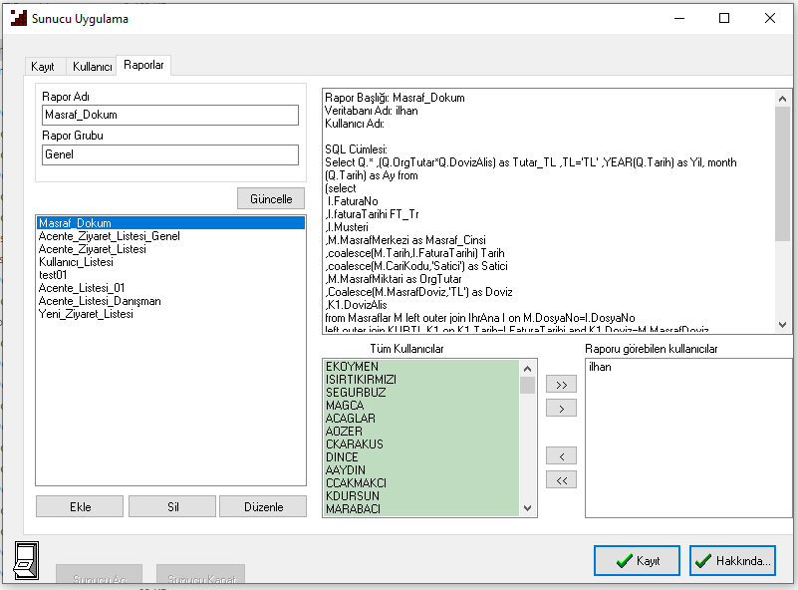
Task: Select Kullanıcı_Listesi in the report list
Action: point(76,262)
